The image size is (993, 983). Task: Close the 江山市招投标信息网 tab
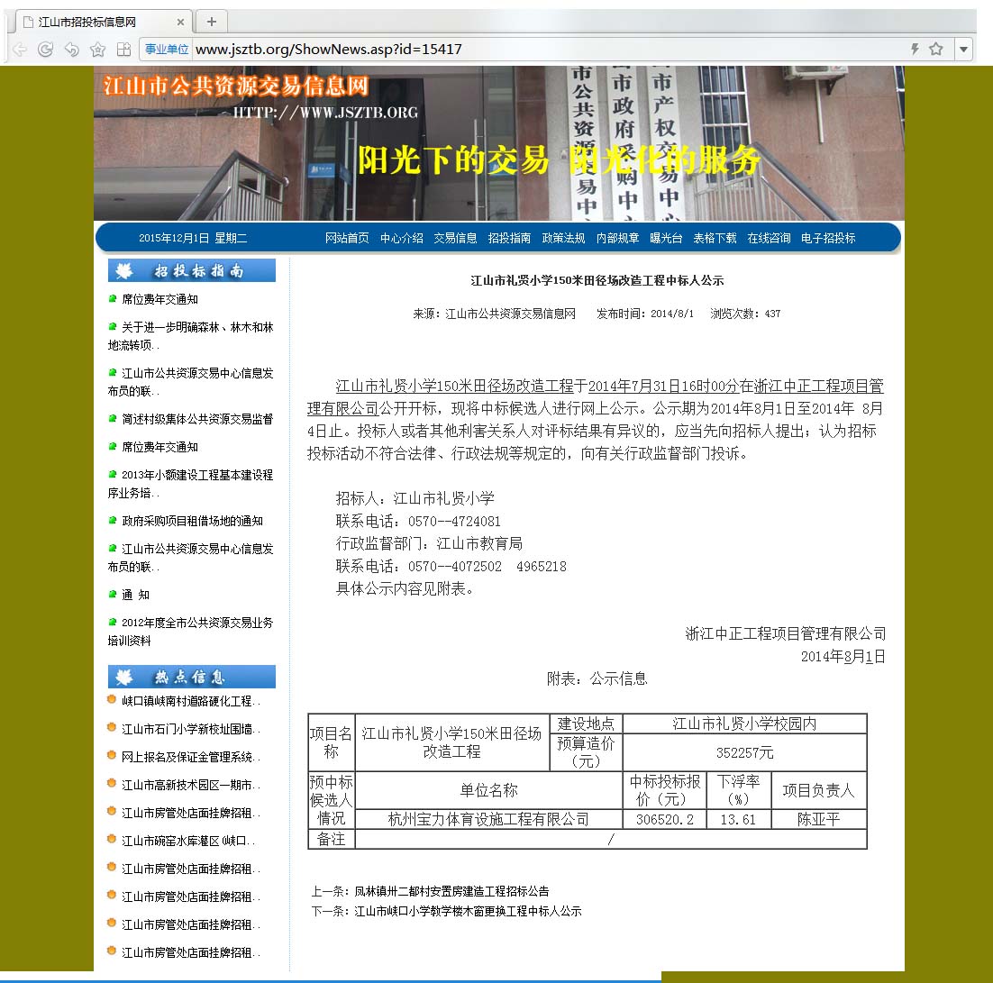180,22
